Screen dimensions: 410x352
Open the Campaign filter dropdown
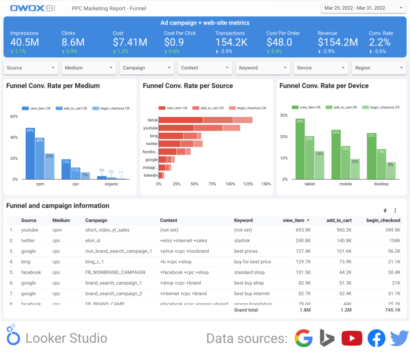(147, 68)
